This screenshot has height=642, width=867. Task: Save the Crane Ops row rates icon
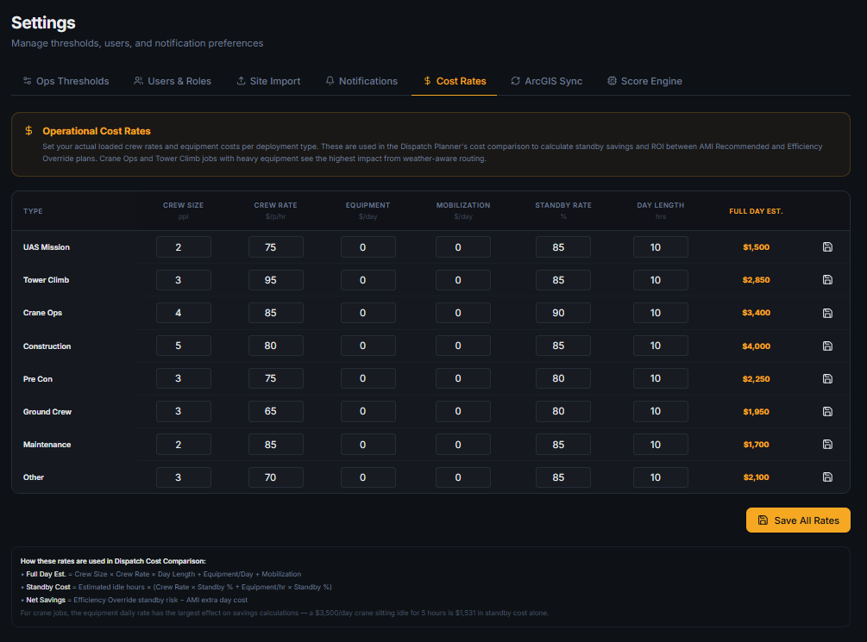[x=827, y=313]
